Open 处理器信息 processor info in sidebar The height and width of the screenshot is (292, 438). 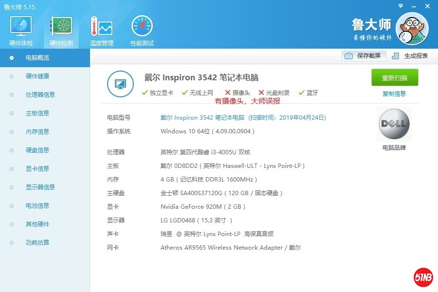[x=40, y=95]
